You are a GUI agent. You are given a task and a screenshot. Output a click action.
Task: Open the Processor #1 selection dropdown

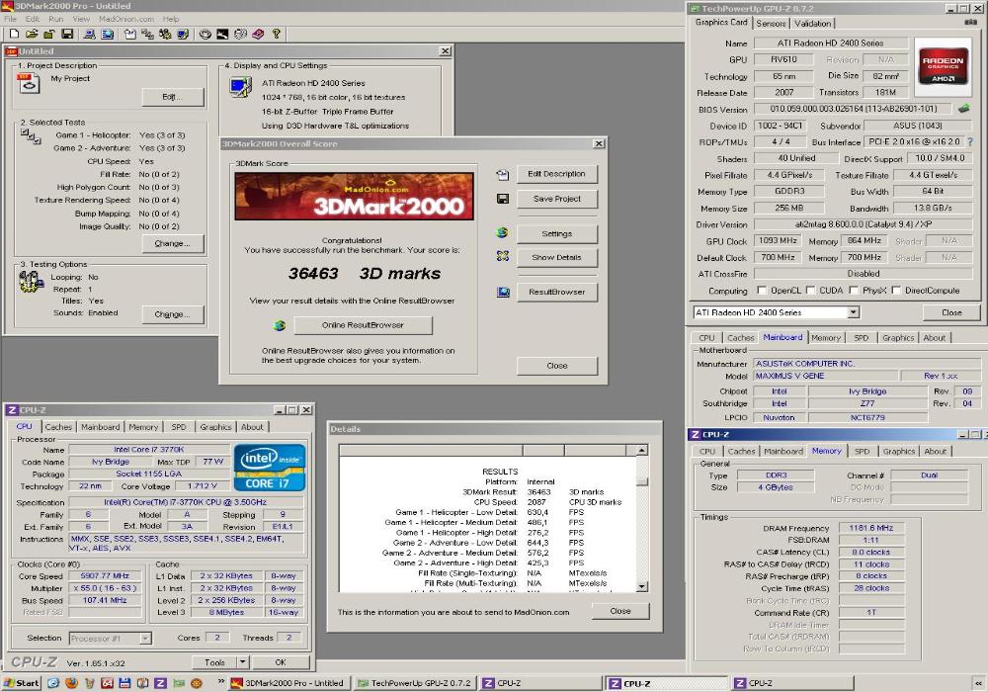(145, 639)
